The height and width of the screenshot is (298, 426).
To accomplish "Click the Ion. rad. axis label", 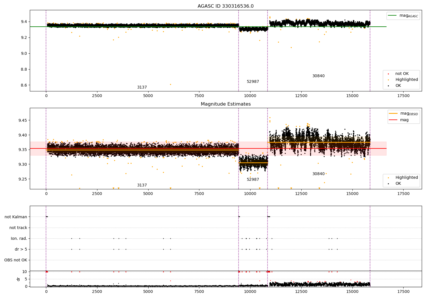I will tap(19, 238).
